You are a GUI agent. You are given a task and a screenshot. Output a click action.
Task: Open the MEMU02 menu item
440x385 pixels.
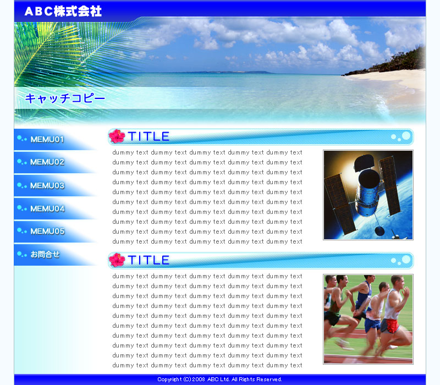point(56,162)
